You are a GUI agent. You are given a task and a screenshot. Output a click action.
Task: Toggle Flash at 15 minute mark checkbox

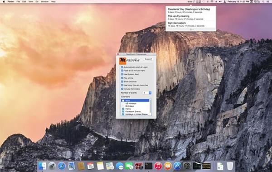pos(122,71)
